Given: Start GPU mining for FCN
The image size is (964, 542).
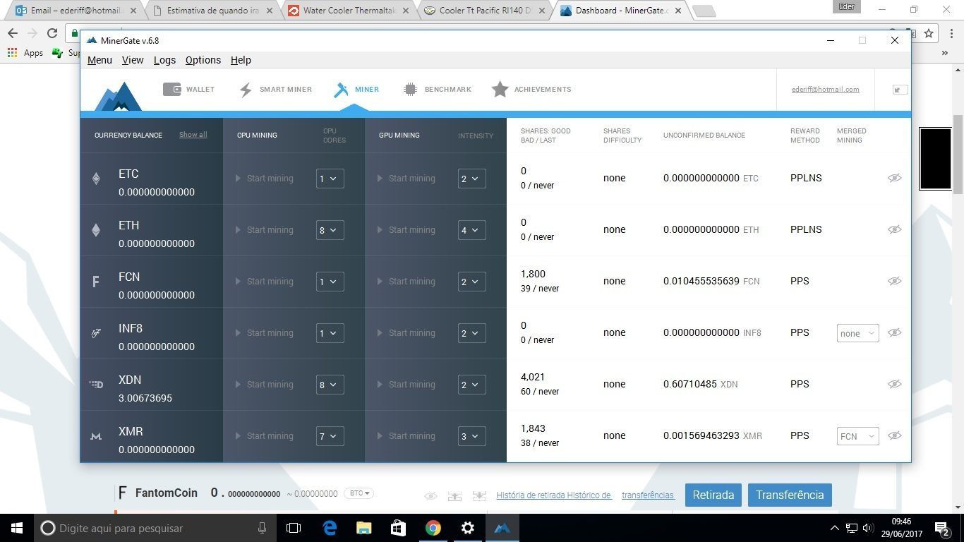Looking at the screenshot, I should (x=406, y=282).
